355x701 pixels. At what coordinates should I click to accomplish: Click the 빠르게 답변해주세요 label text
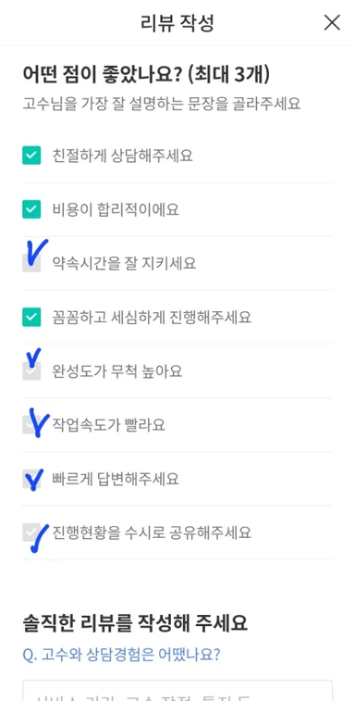[116, 479]
